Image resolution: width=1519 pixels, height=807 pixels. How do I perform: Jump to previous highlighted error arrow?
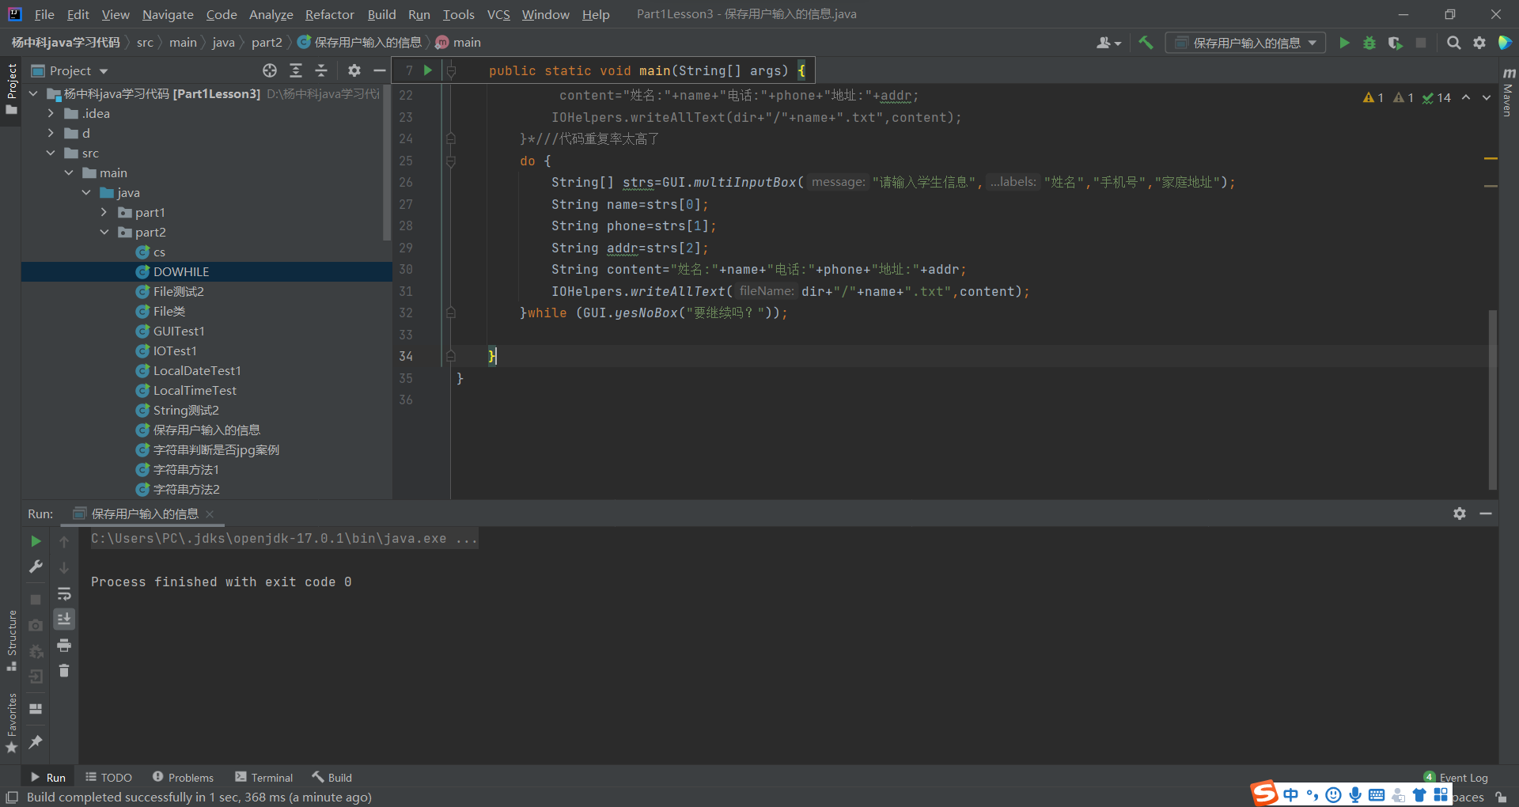pos(1466,97)
